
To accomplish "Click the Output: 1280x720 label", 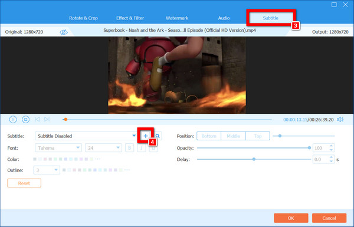I will point(330,32).
